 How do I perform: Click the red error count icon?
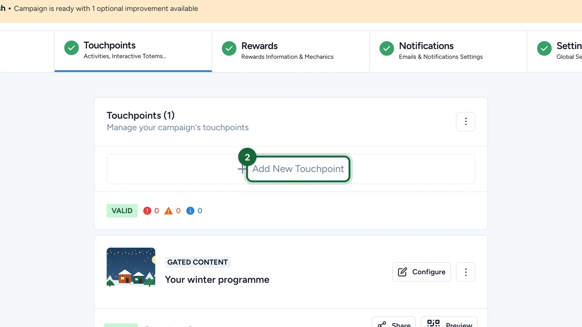pos(147,211)
